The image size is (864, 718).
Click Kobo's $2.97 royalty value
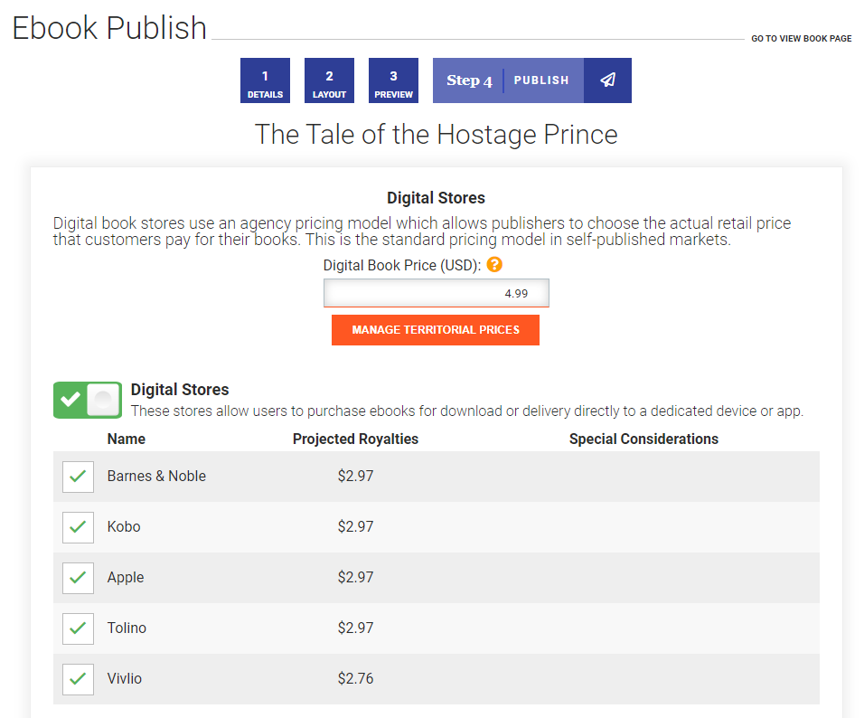tap(355, 526)
